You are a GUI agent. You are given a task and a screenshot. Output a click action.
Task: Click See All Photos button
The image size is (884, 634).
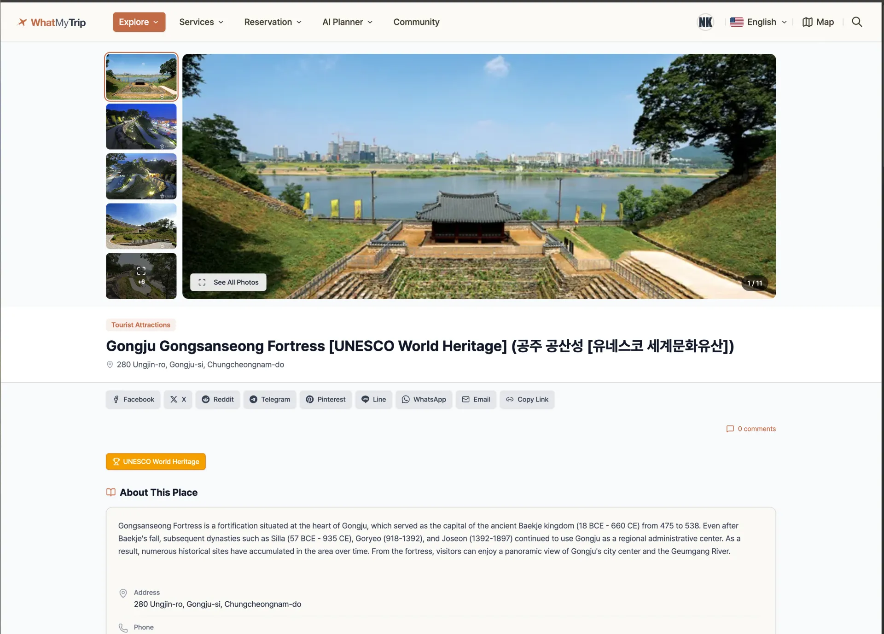point(228,282)
